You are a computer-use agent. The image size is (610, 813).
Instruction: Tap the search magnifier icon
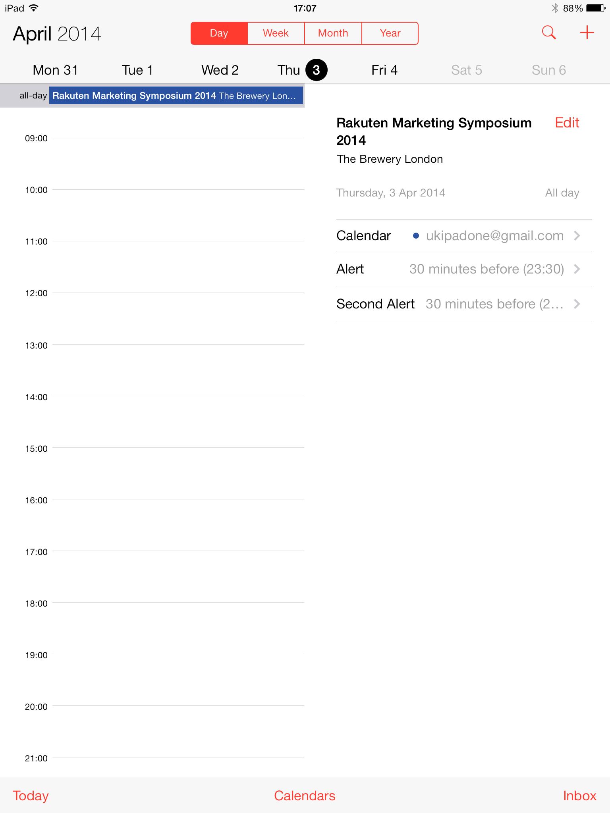[x=548, y=33]
